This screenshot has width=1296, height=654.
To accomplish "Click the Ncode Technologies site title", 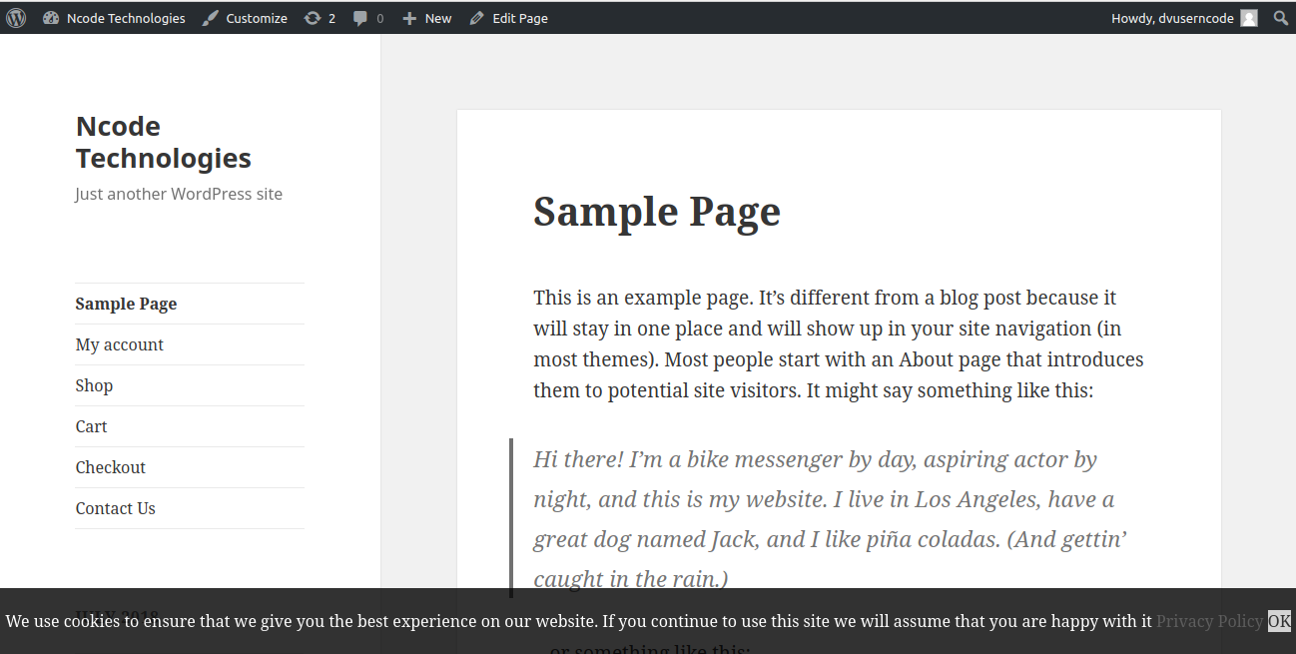I will 164,142.
